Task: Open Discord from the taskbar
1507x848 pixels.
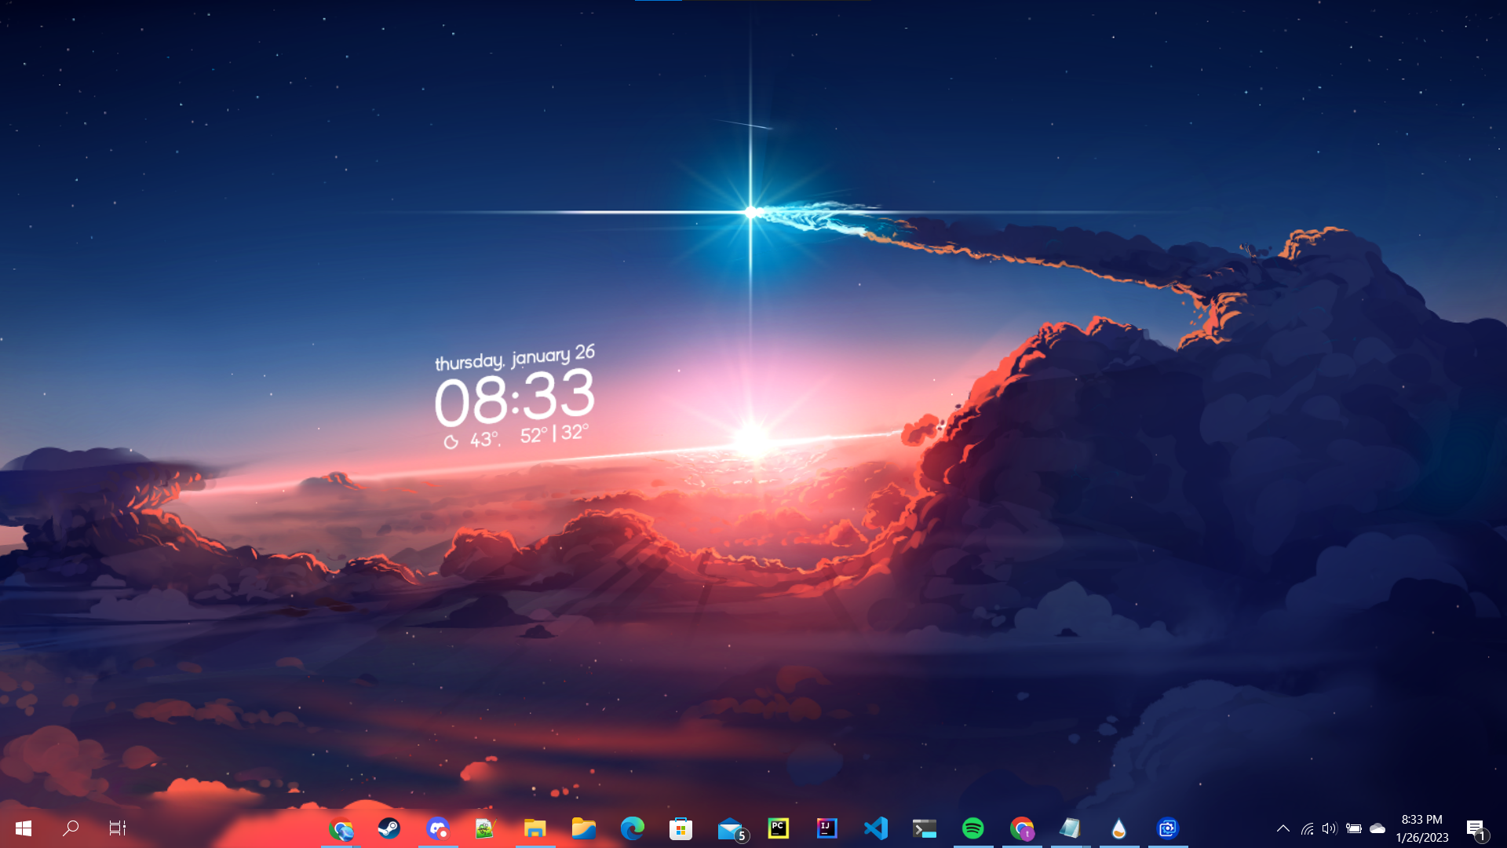Action: point(438,828)
